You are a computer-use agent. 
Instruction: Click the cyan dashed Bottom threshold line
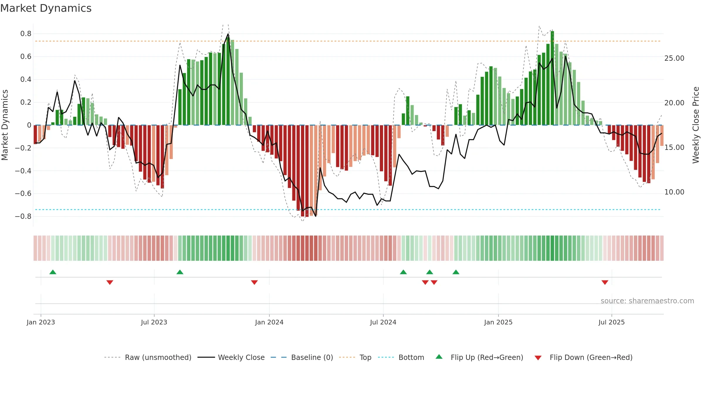(348, 209)
